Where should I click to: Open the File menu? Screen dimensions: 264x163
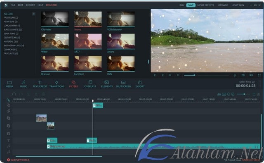click(x=13, y=5)
